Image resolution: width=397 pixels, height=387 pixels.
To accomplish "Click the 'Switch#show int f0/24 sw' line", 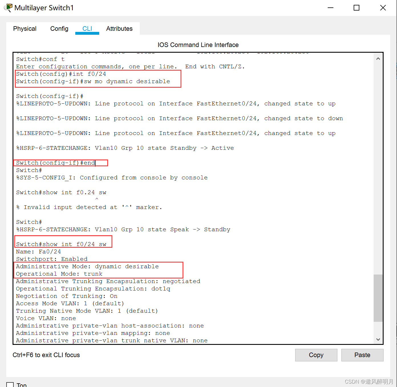I will point(61,244).
